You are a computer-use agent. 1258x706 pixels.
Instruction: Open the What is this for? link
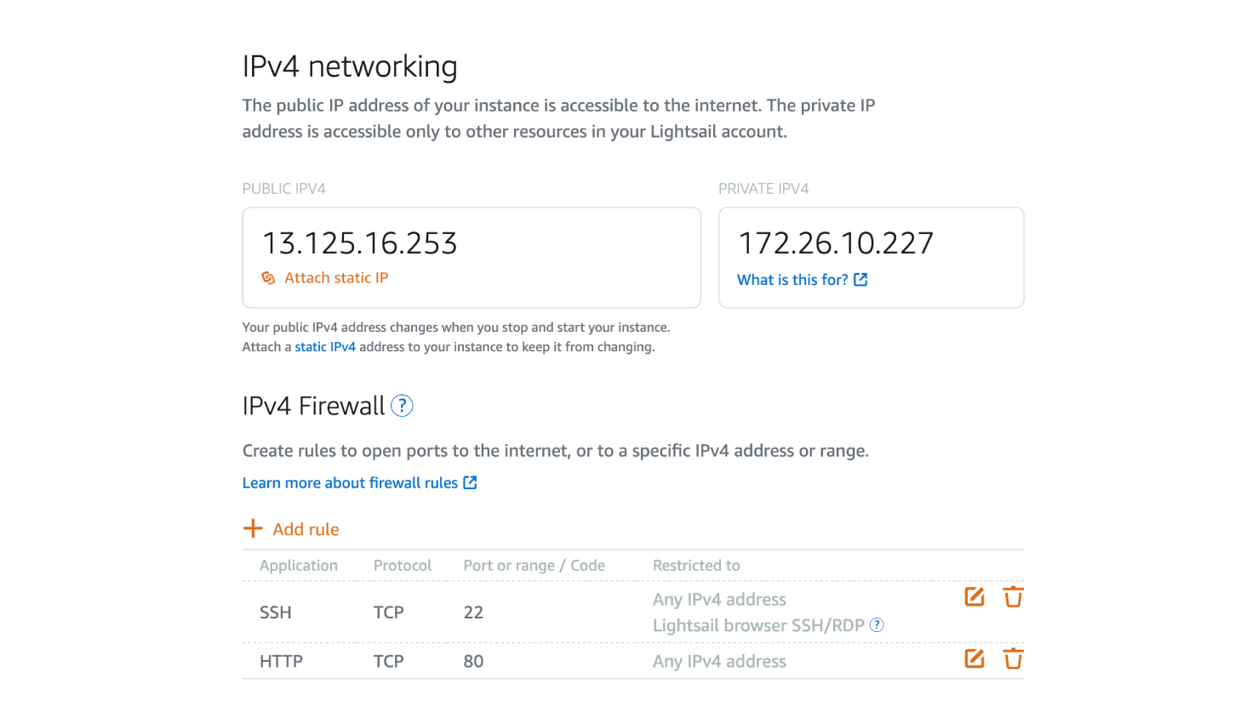tap(792, 280)
